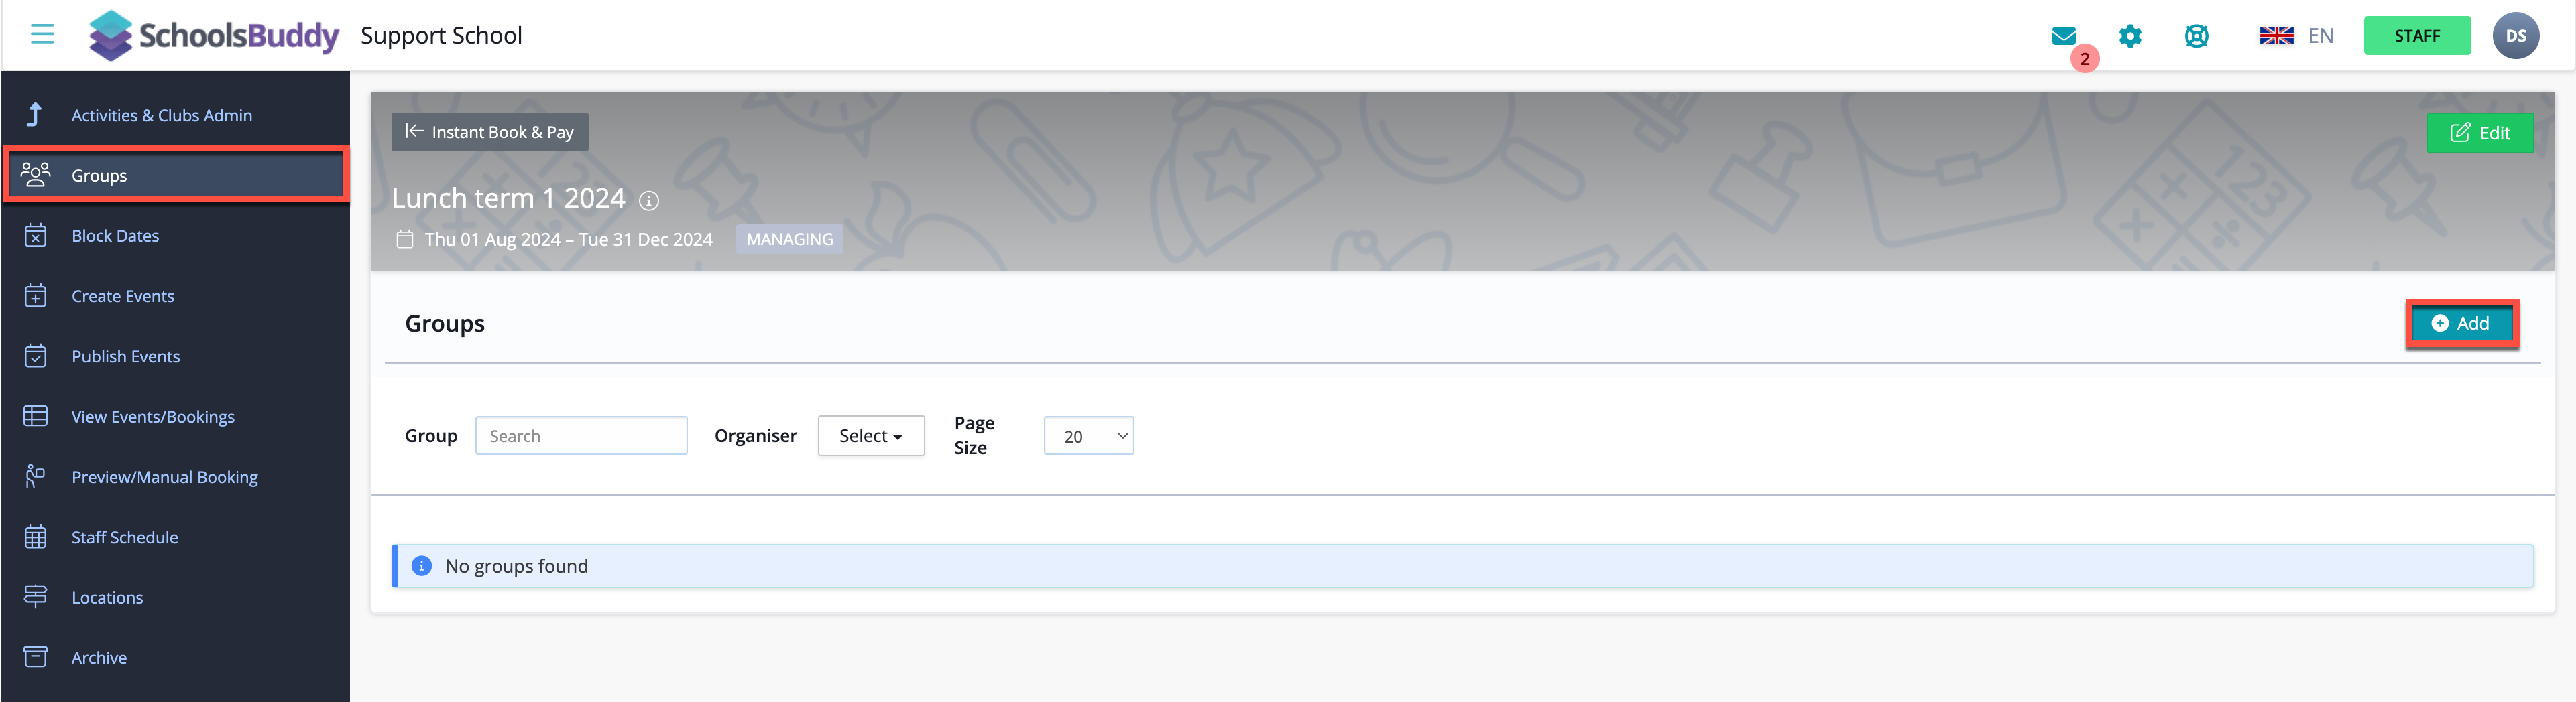Open the Page Size dropdown
This screenshot has height=702, width=2576.
coord(1088,435)
